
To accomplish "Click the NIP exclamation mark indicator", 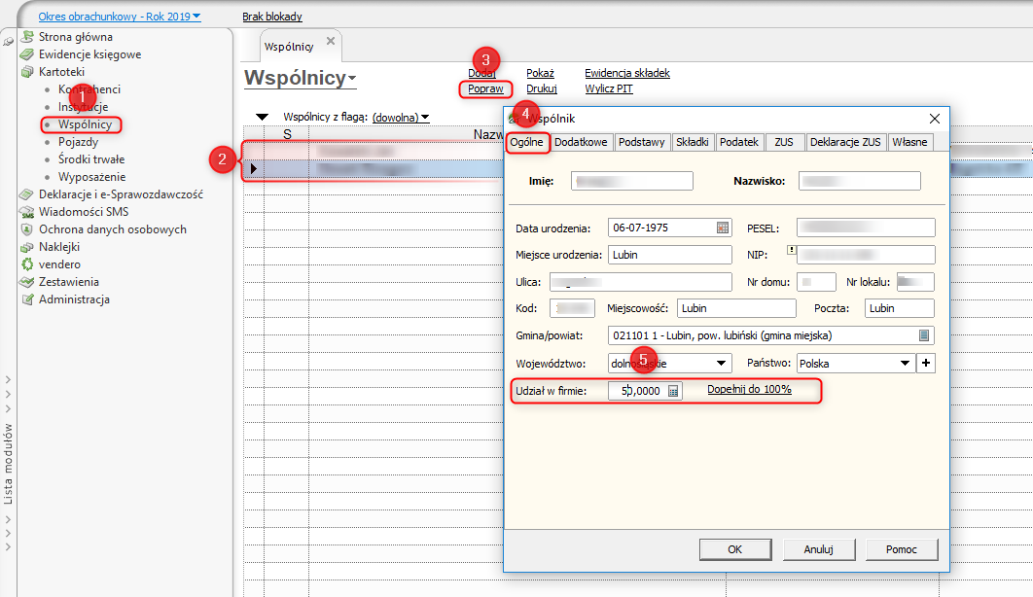I will tap(790, 251).
